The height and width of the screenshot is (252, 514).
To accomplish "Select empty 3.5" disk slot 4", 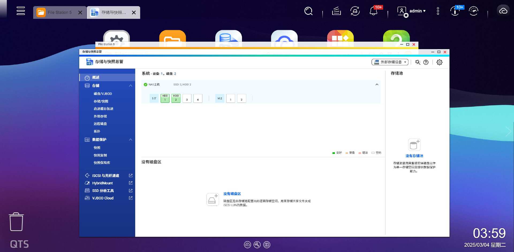I will click(x=198, y=98).
